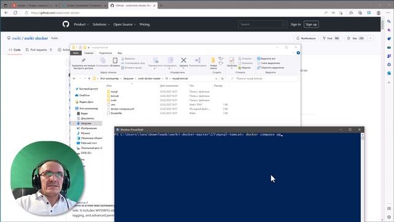Click the xwiki-docker repository name link
Image resolution: width=394 pixels, height=222 pixels.
pos(36,38)
